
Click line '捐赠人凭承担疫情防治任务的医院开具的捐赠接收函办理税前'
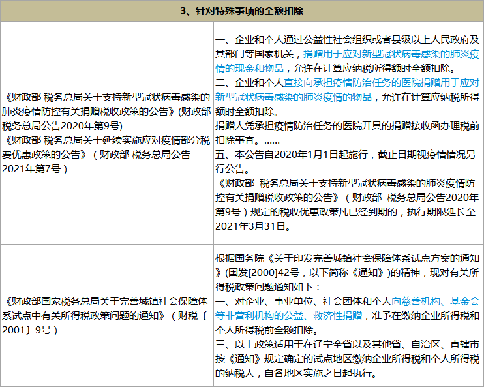tap(347, 126)
